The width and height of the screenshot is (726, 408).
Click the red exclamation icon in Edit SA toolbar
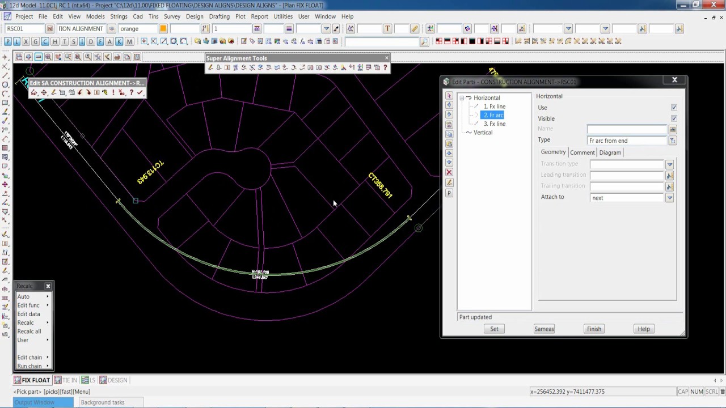coord(113,92)
